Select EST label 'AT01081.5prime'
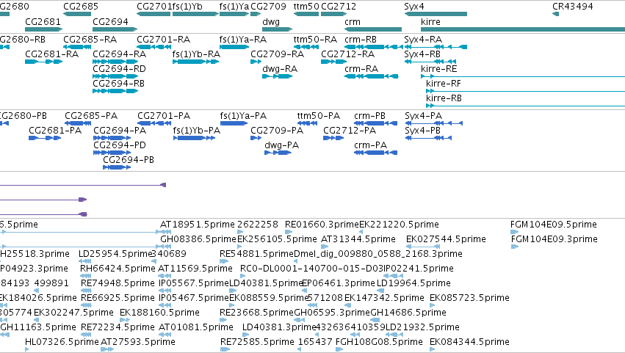The height and width of the screenshot is (353, 625). click(x=196, y=327)
